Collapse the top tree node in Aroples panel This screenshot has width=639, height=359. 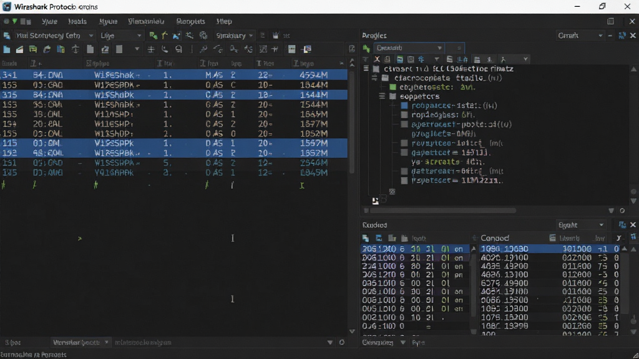[366, 69]
